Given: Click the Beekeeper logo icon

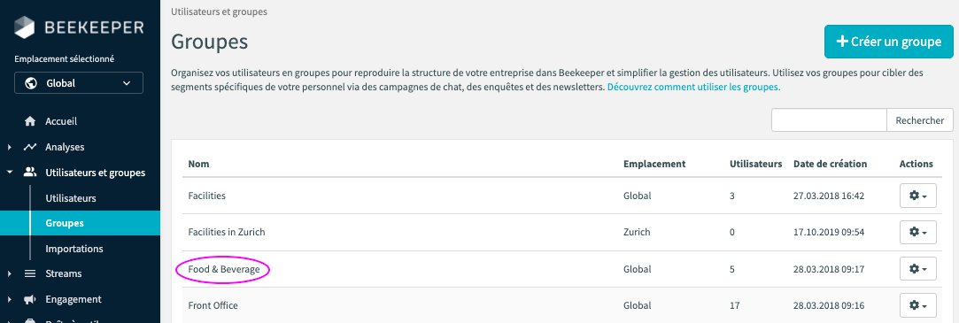Looking at the screenshot, I should [x=27, y=27].
